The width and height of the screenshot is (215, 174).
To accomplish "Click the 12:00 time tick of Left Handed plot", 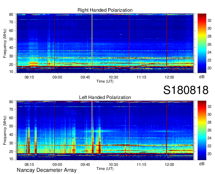I will (169, 165).
